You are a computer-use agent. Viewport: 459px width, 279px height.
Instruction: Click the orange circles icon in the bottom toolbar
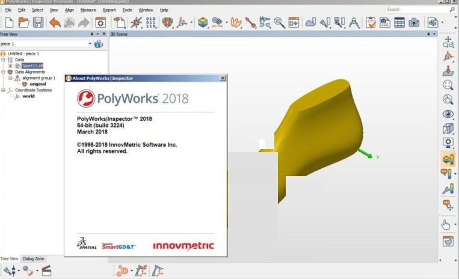122,271
